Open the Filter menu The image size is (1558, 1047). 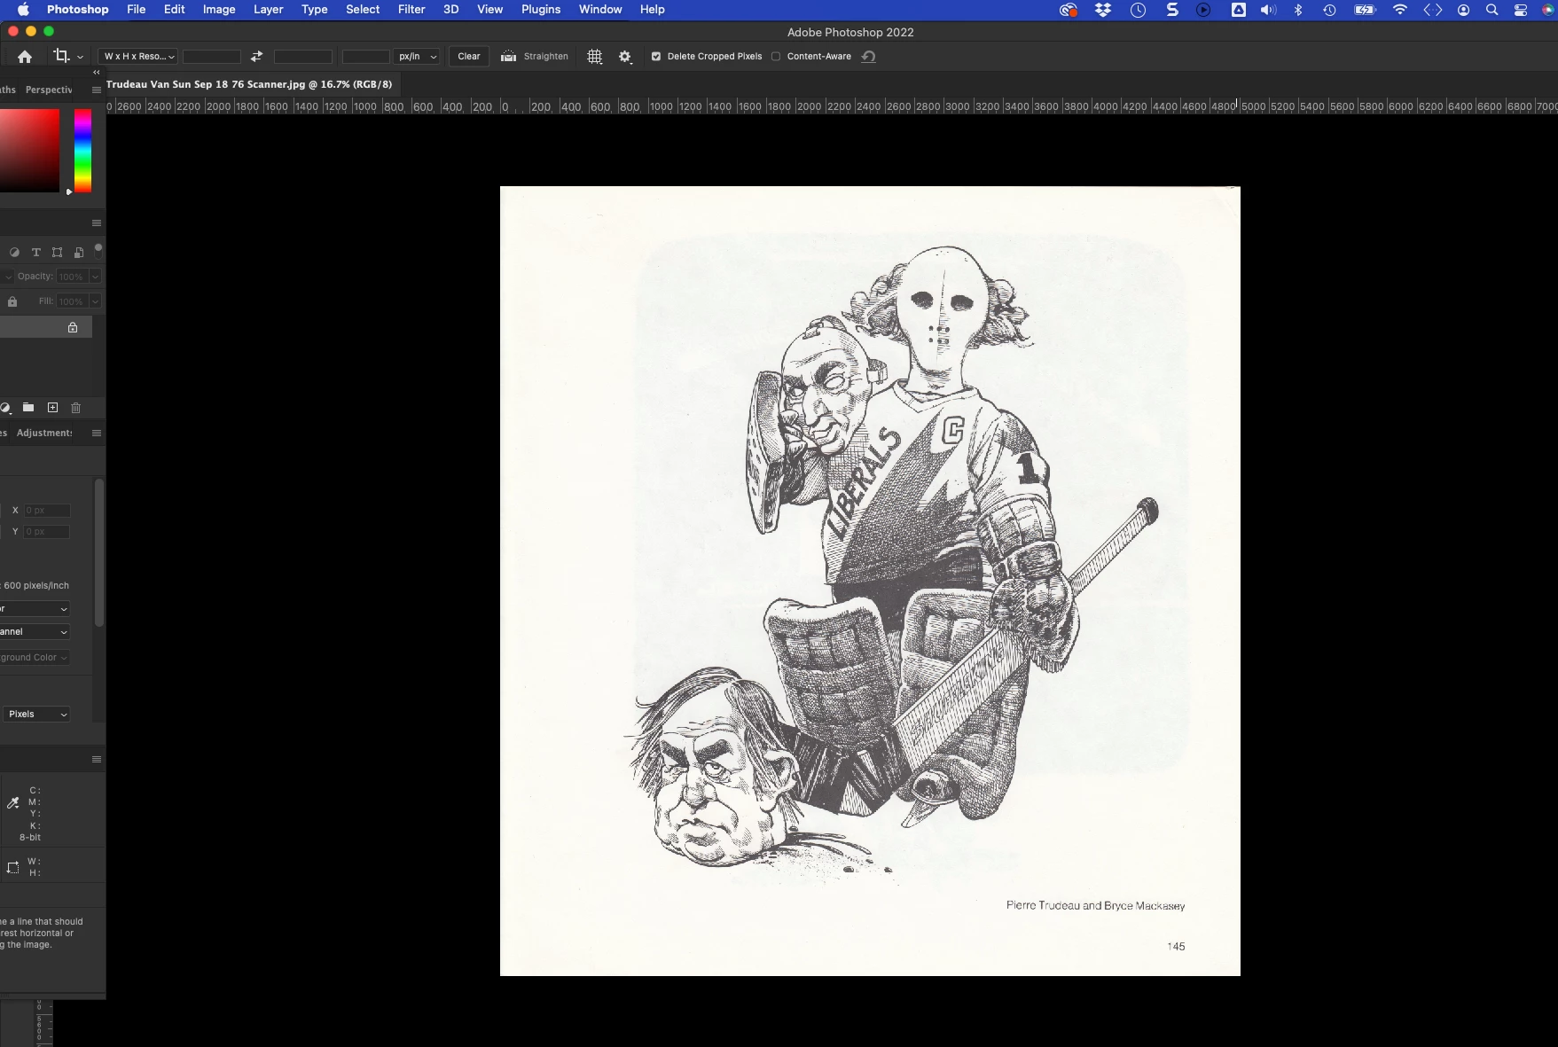click(411, 10)
